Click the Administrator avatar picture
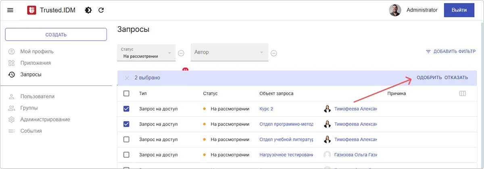The image size is (484, 169). 395,10
